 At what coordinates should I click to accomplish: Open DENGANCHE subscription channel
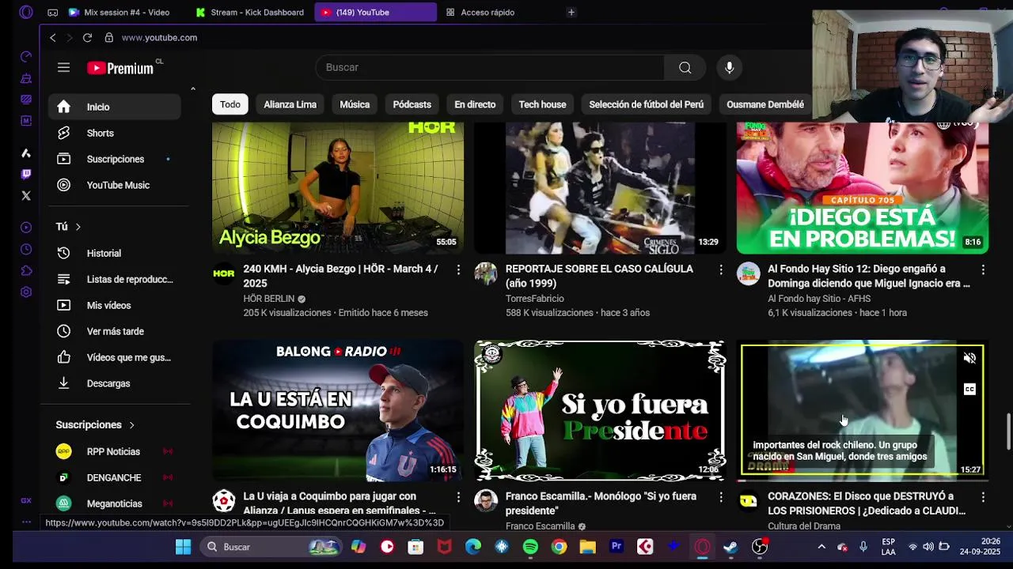click(115, 477)
